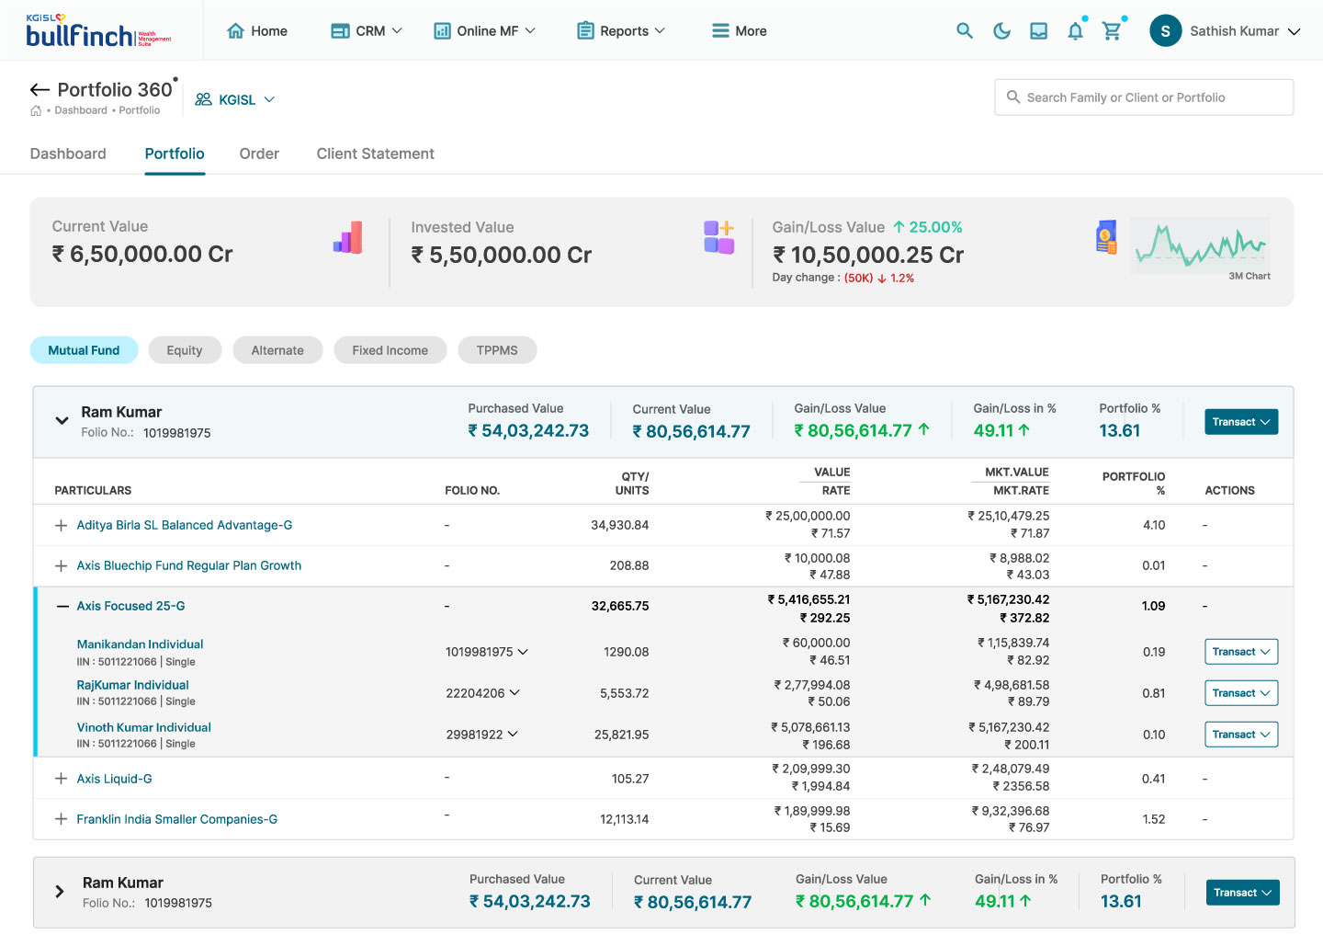
Task: Open Client Statement tab
Action: point(376,154)
